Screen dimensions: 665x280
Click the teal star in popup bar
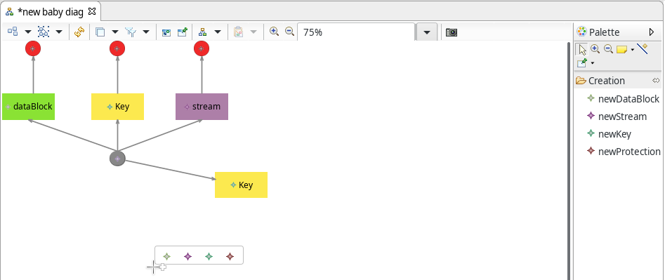[x=209, y=256]
